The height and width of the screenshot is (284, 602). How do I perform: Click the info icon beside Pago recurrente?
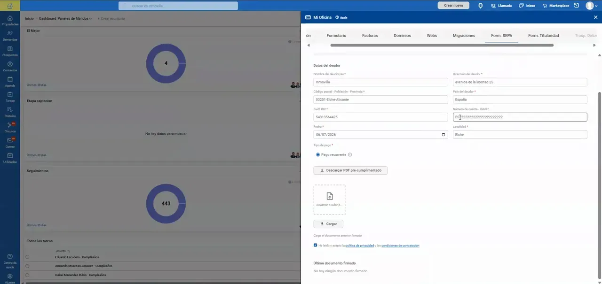(x=350, y=155)
